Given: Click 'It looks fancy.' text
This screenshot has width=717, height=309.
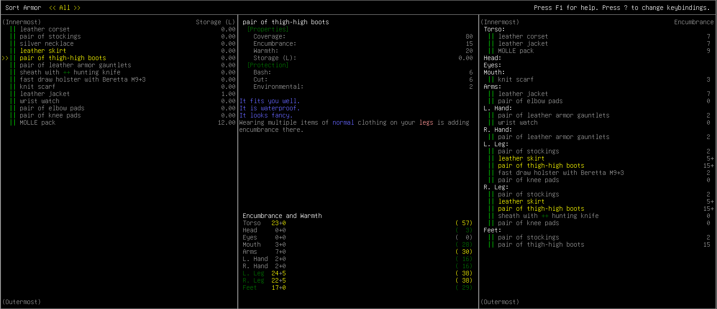Looking at the screenshot, I should tap(266, 115).
